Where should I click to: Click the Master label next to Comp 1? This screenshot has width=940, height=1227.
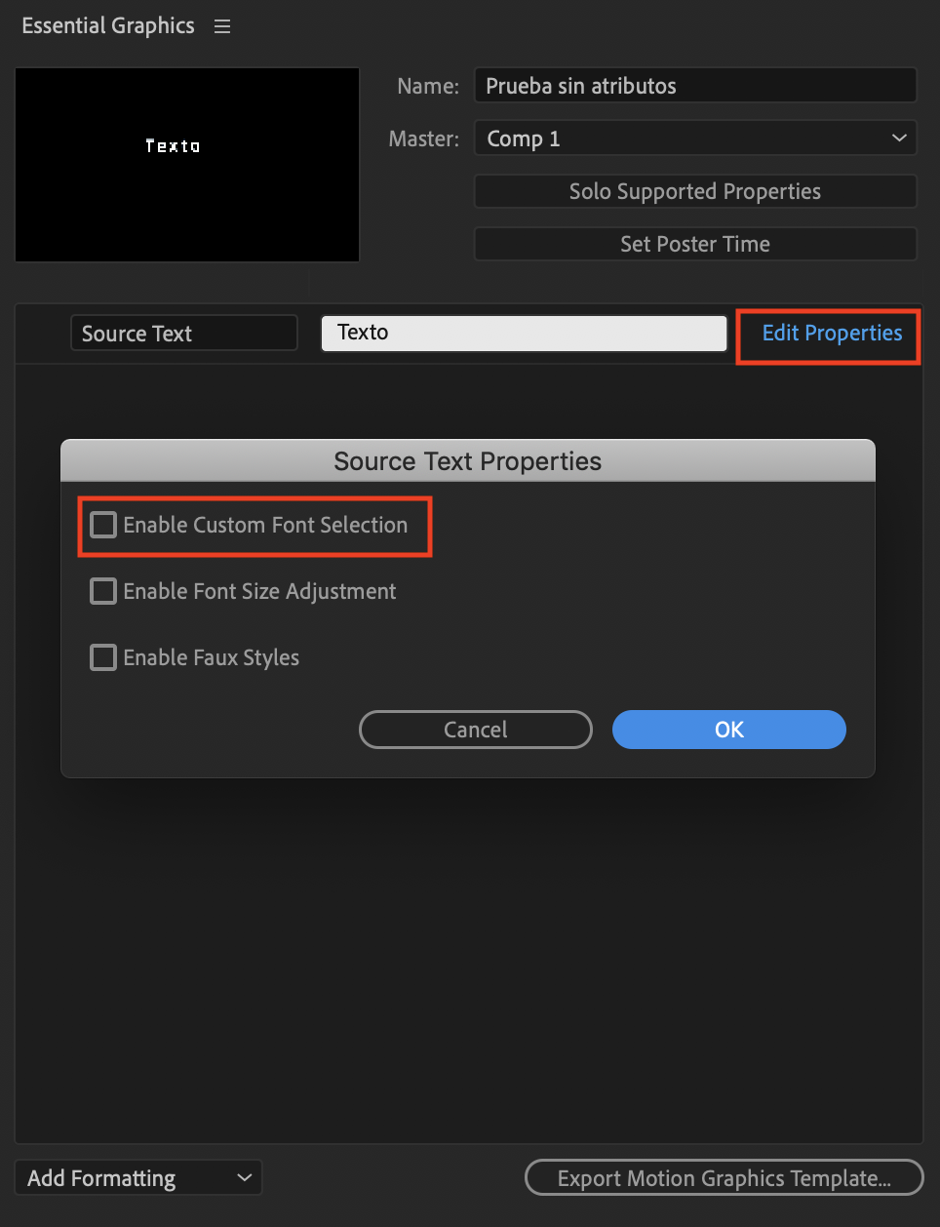[423, 138]
